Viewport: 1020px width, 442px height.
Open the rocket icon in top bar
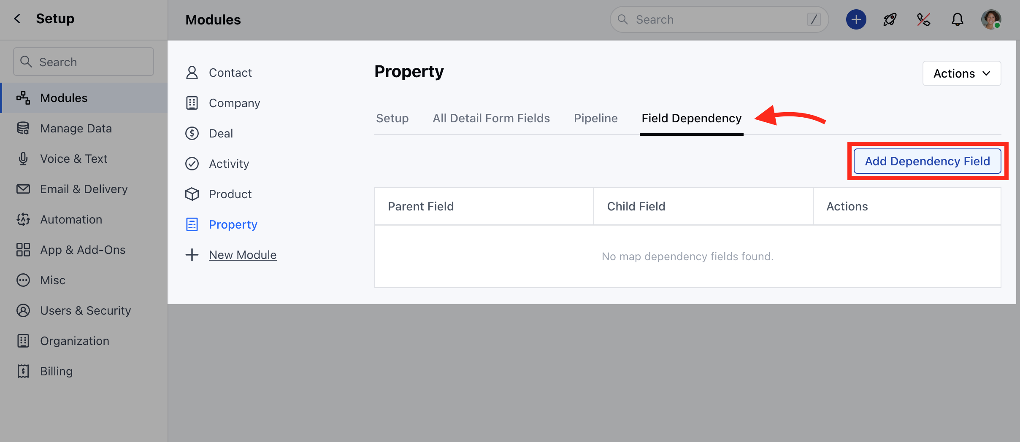pyautogui.click(x=890, y=19)
